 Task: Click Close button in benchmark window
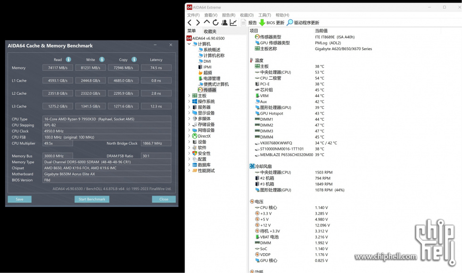point(164,199)
